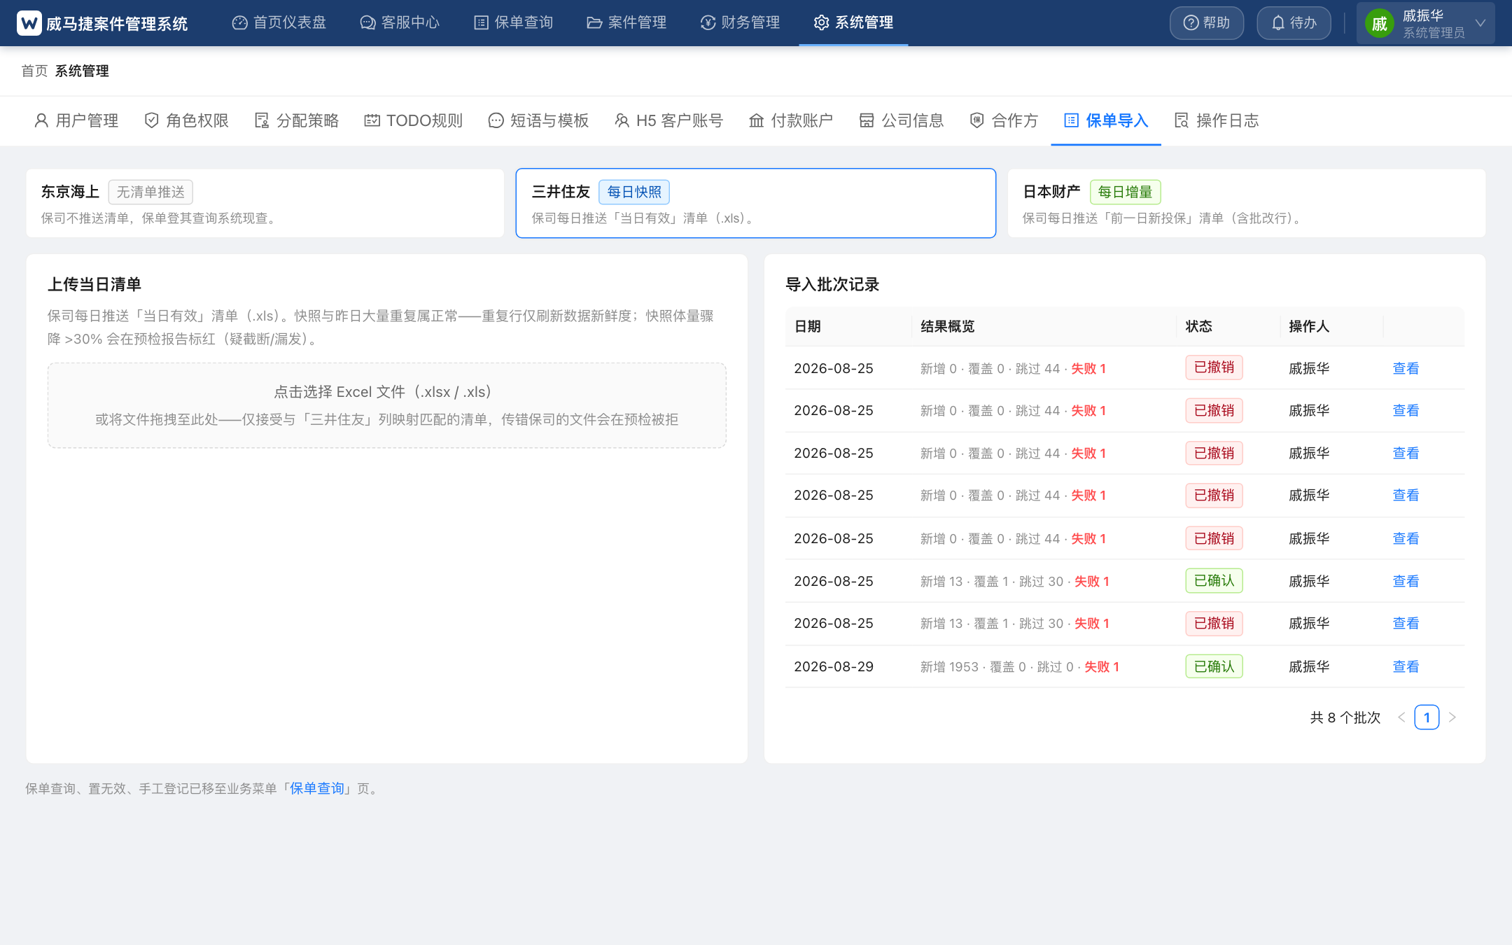
Task: Open the 案件管理 top menu
Action: pyautogui.click(x=626, y=23)
